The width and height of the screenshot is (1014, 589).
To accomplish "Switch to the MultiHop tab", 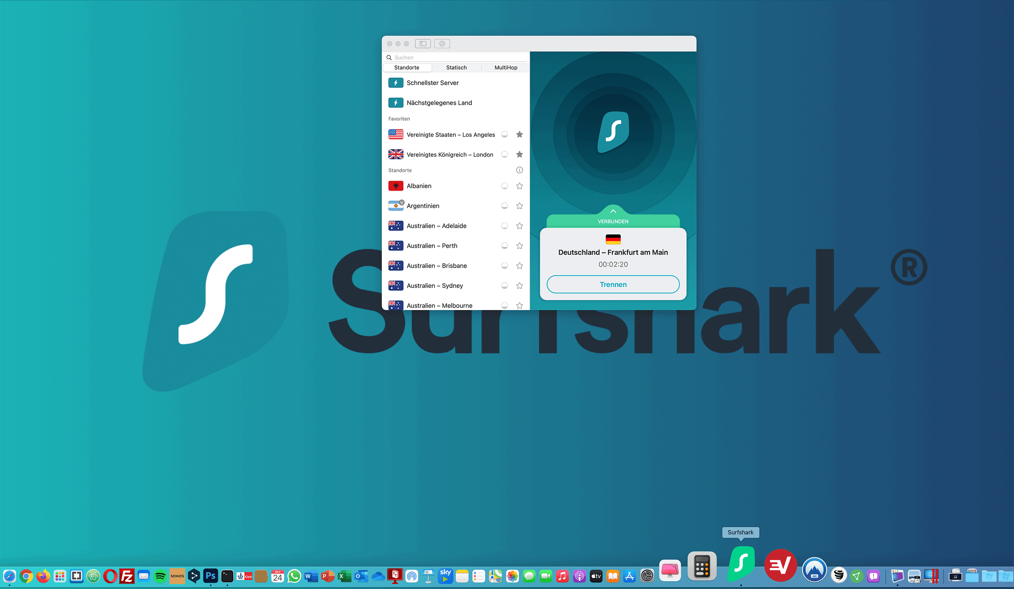I will [505, 68].
